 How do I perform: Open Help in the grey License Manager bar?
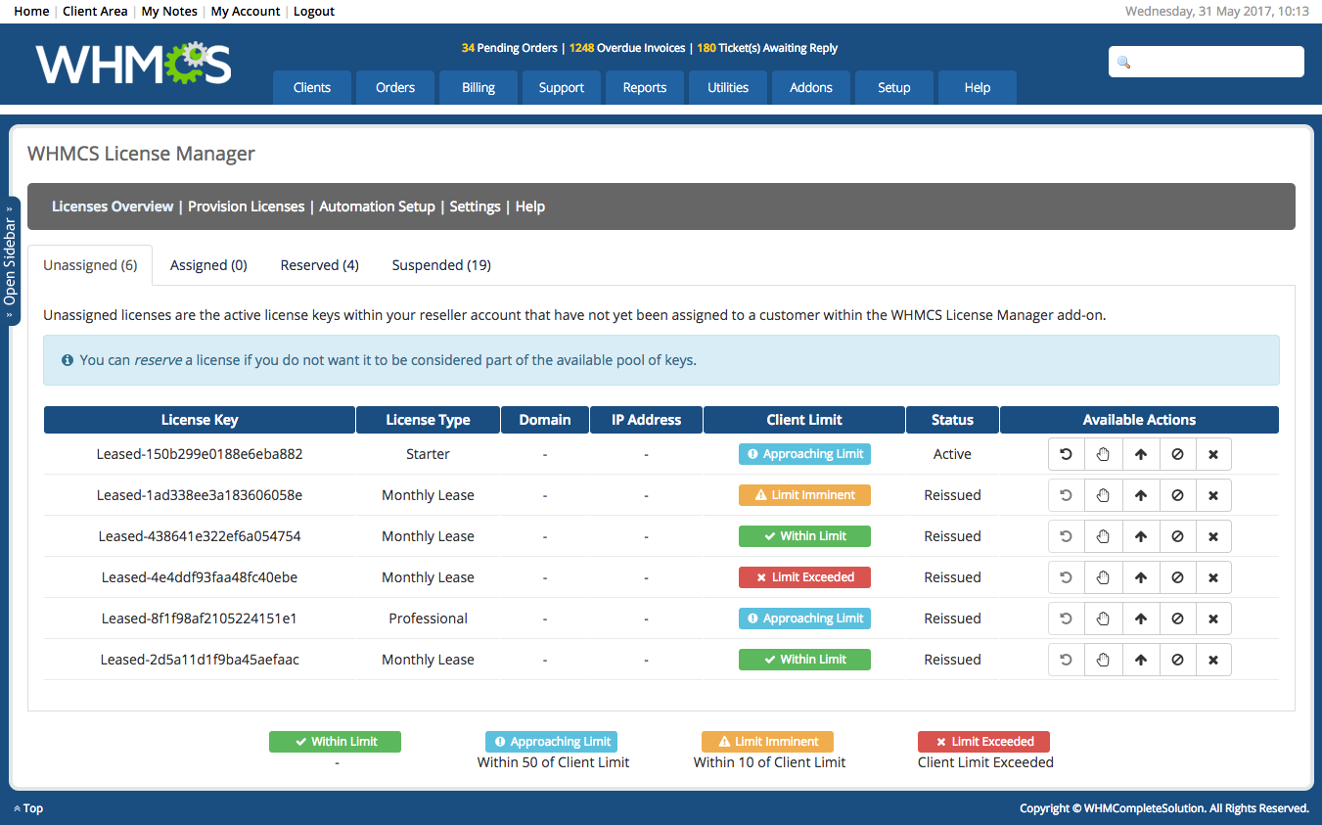click(530, 206)
